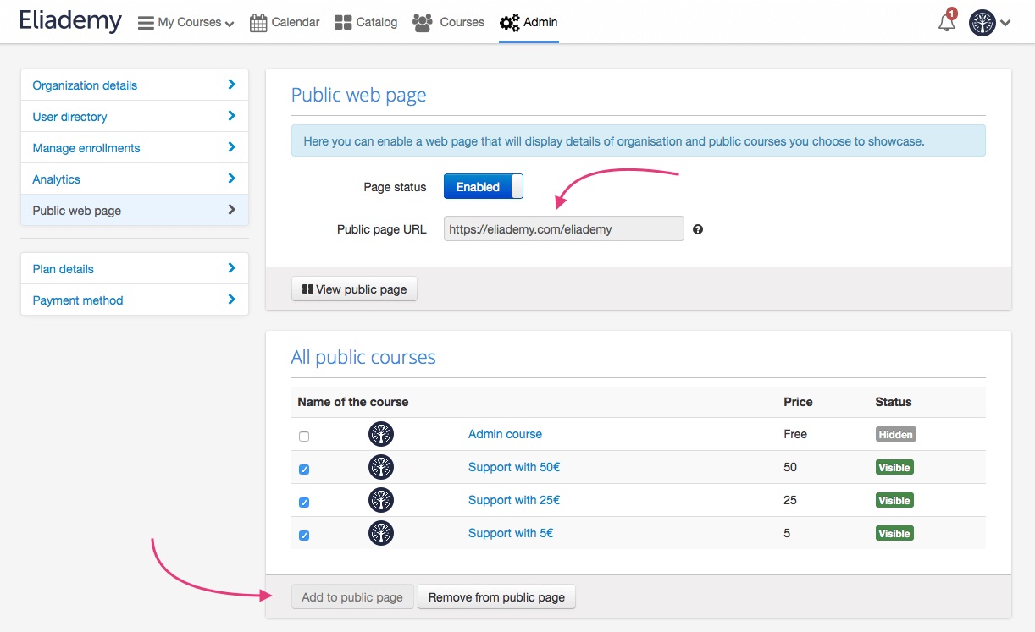Viewport: 1035px width, 632px height.
Task: Click the Support with 5€ course icon
Action: 381,533
